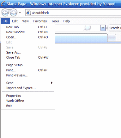Open the Tools menu
Viewport: 121px width, 138px height.
tap(55, 21)
